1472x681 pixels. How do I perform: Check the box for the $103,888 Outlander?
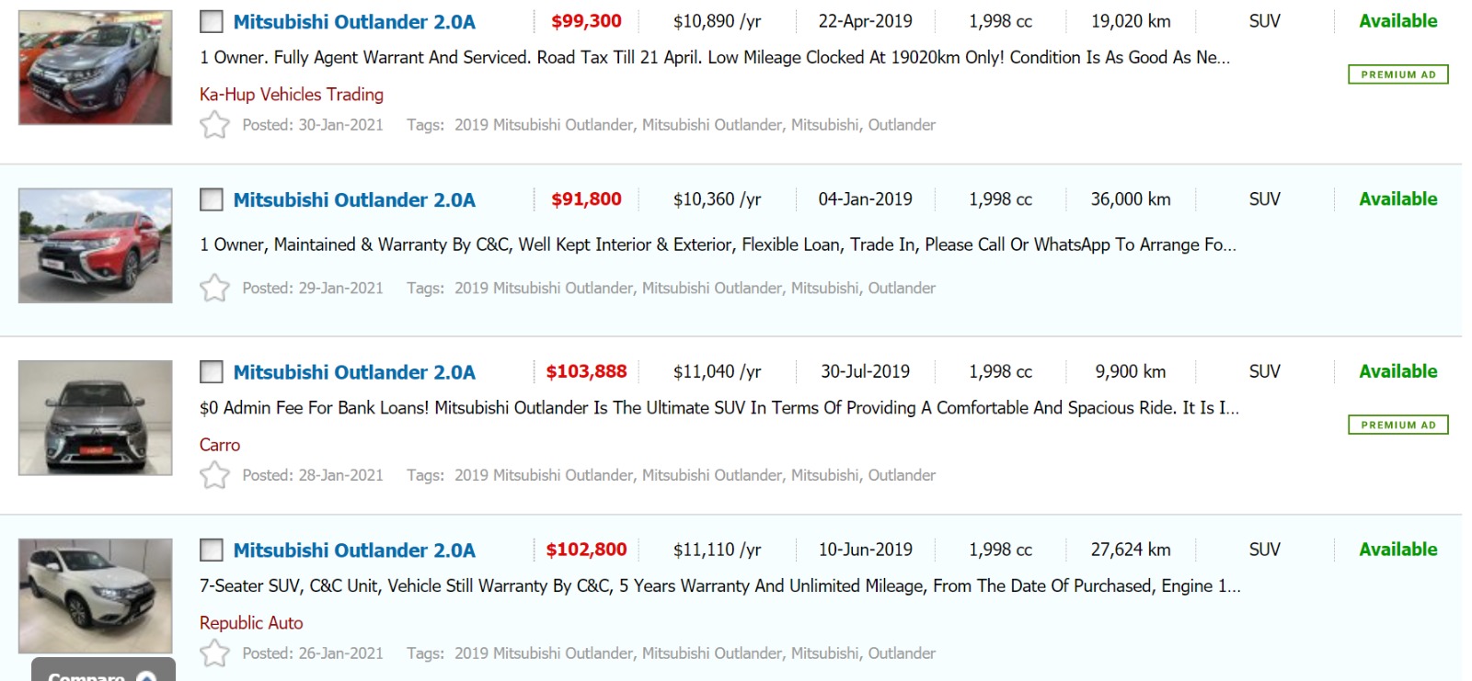212,372
